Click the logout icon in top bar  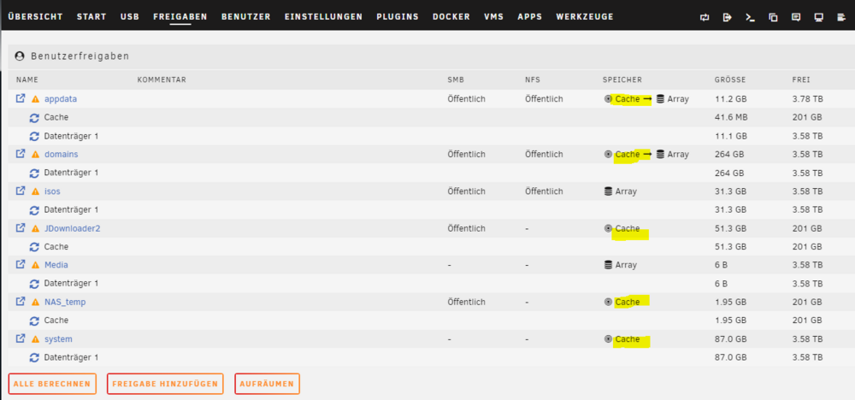point(727,17)
